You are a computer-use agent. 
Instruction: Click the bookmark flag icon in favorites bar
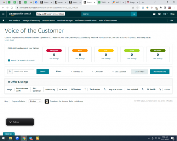3,20
